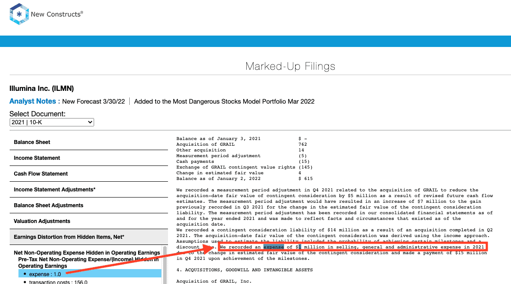Click 'Change in estimated fair value' row

(x=239, y=173)
